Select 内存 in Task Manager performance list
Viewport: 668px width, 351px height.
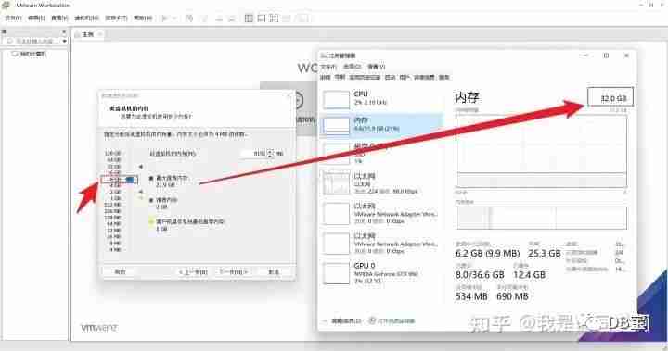(x=381, y=126)
